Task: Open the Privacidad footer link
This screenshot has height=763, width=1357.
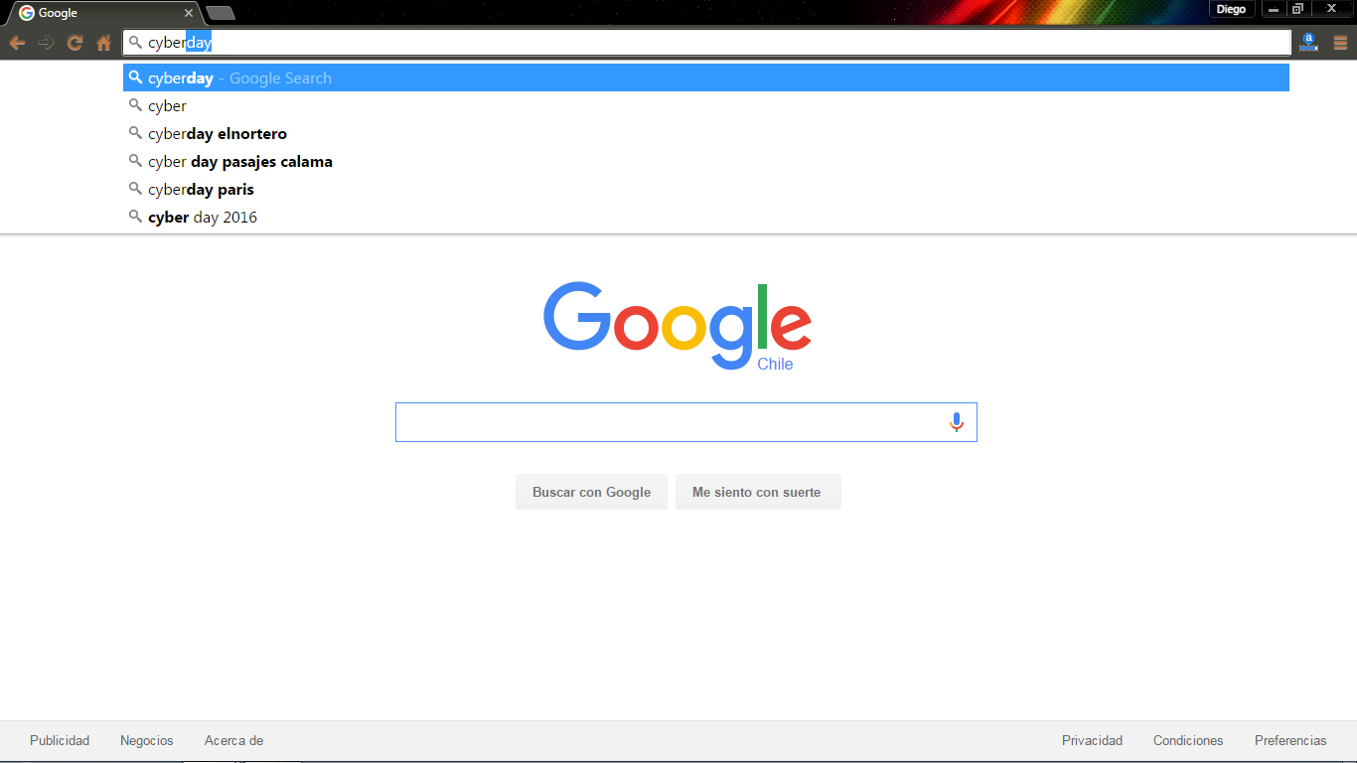Action: pos(1092,740)
